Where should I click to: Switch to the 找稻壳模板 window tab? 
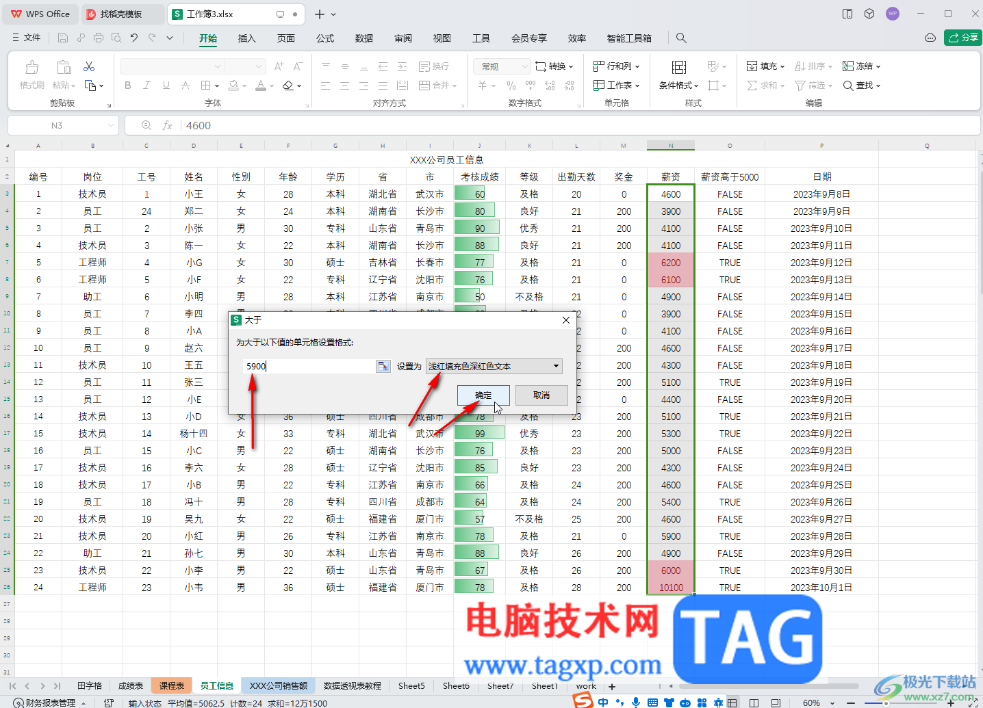pos(121,14)
